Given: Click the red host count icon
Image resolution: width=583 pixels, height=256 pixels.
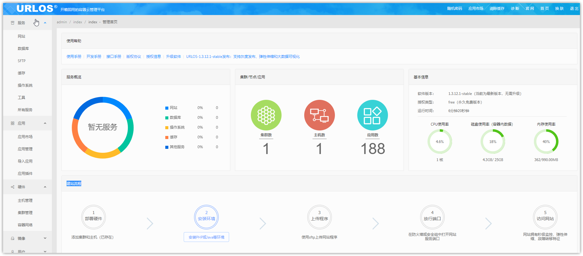Looking at the screenshot, I should point(319,115).
